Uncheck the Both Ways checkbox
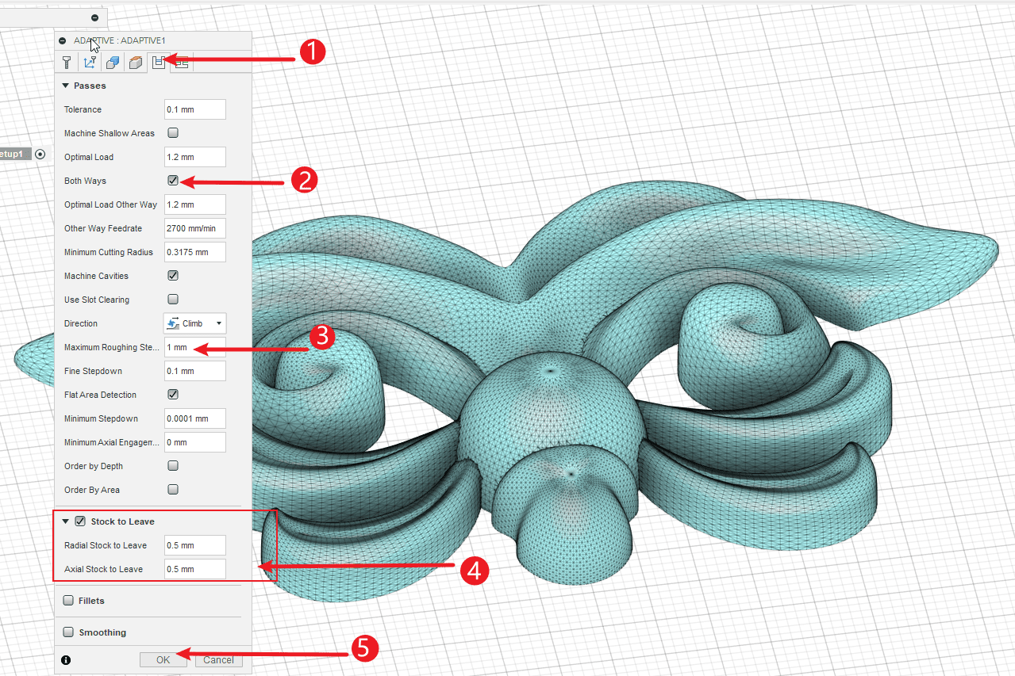Viewport: 1015px width, 676px height. (173, 181)
